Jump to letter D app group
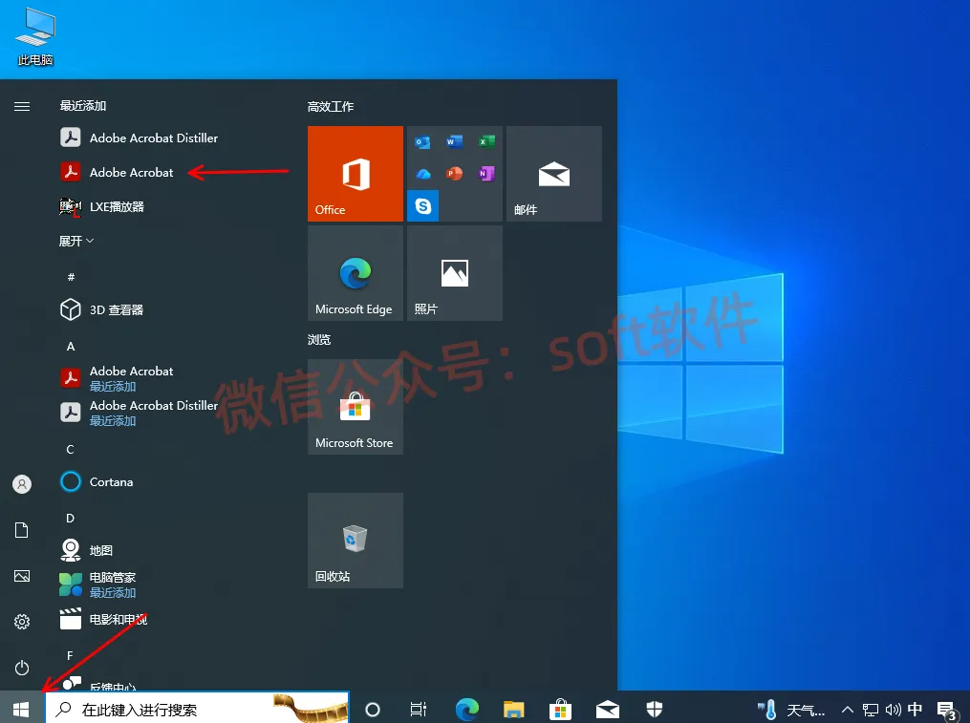 tap(71, 519)
